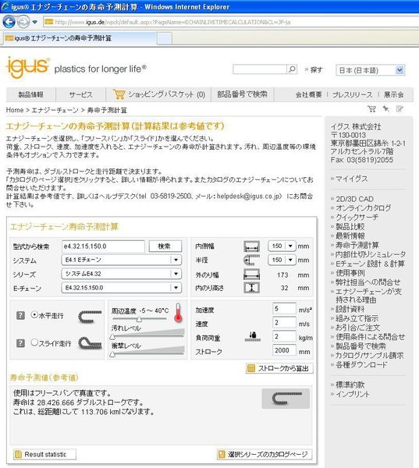The height and width of the screenshot is (468, 419).
Task: Click the browser Back arrow button
Action: coord(9,22)
